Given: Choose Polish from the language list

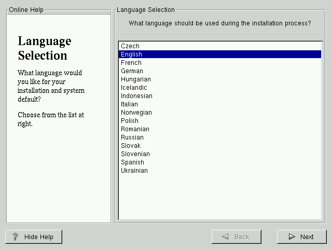Looking at the screenshot, I should (x=130, y=121).
